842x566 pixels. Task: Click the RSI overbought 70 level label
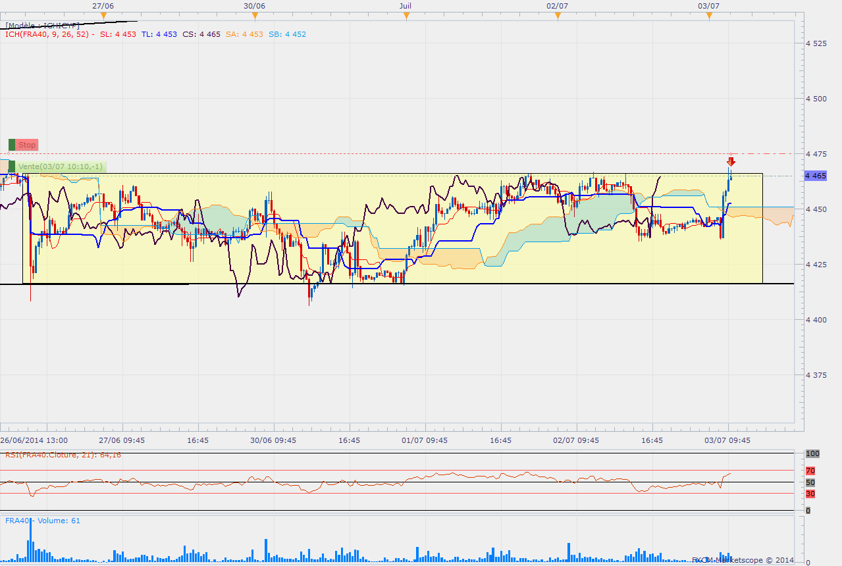[810, 471]
